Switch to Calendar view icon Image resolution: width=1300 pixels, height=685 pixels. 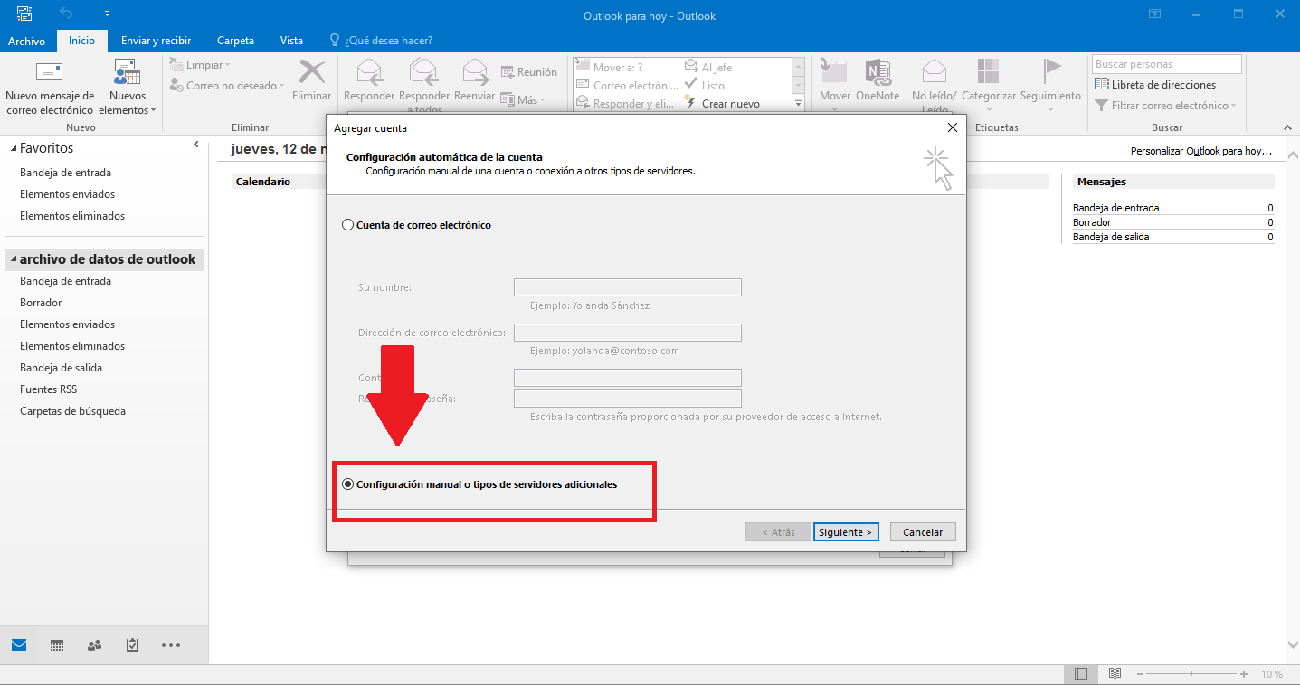[x=57, y=645]
